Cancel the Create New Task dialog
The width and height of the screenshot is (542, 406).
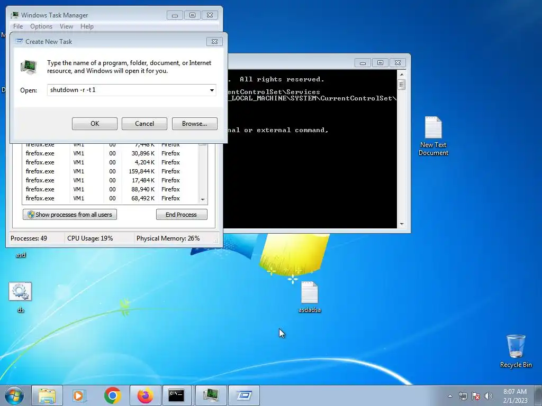tap(144, 124)
